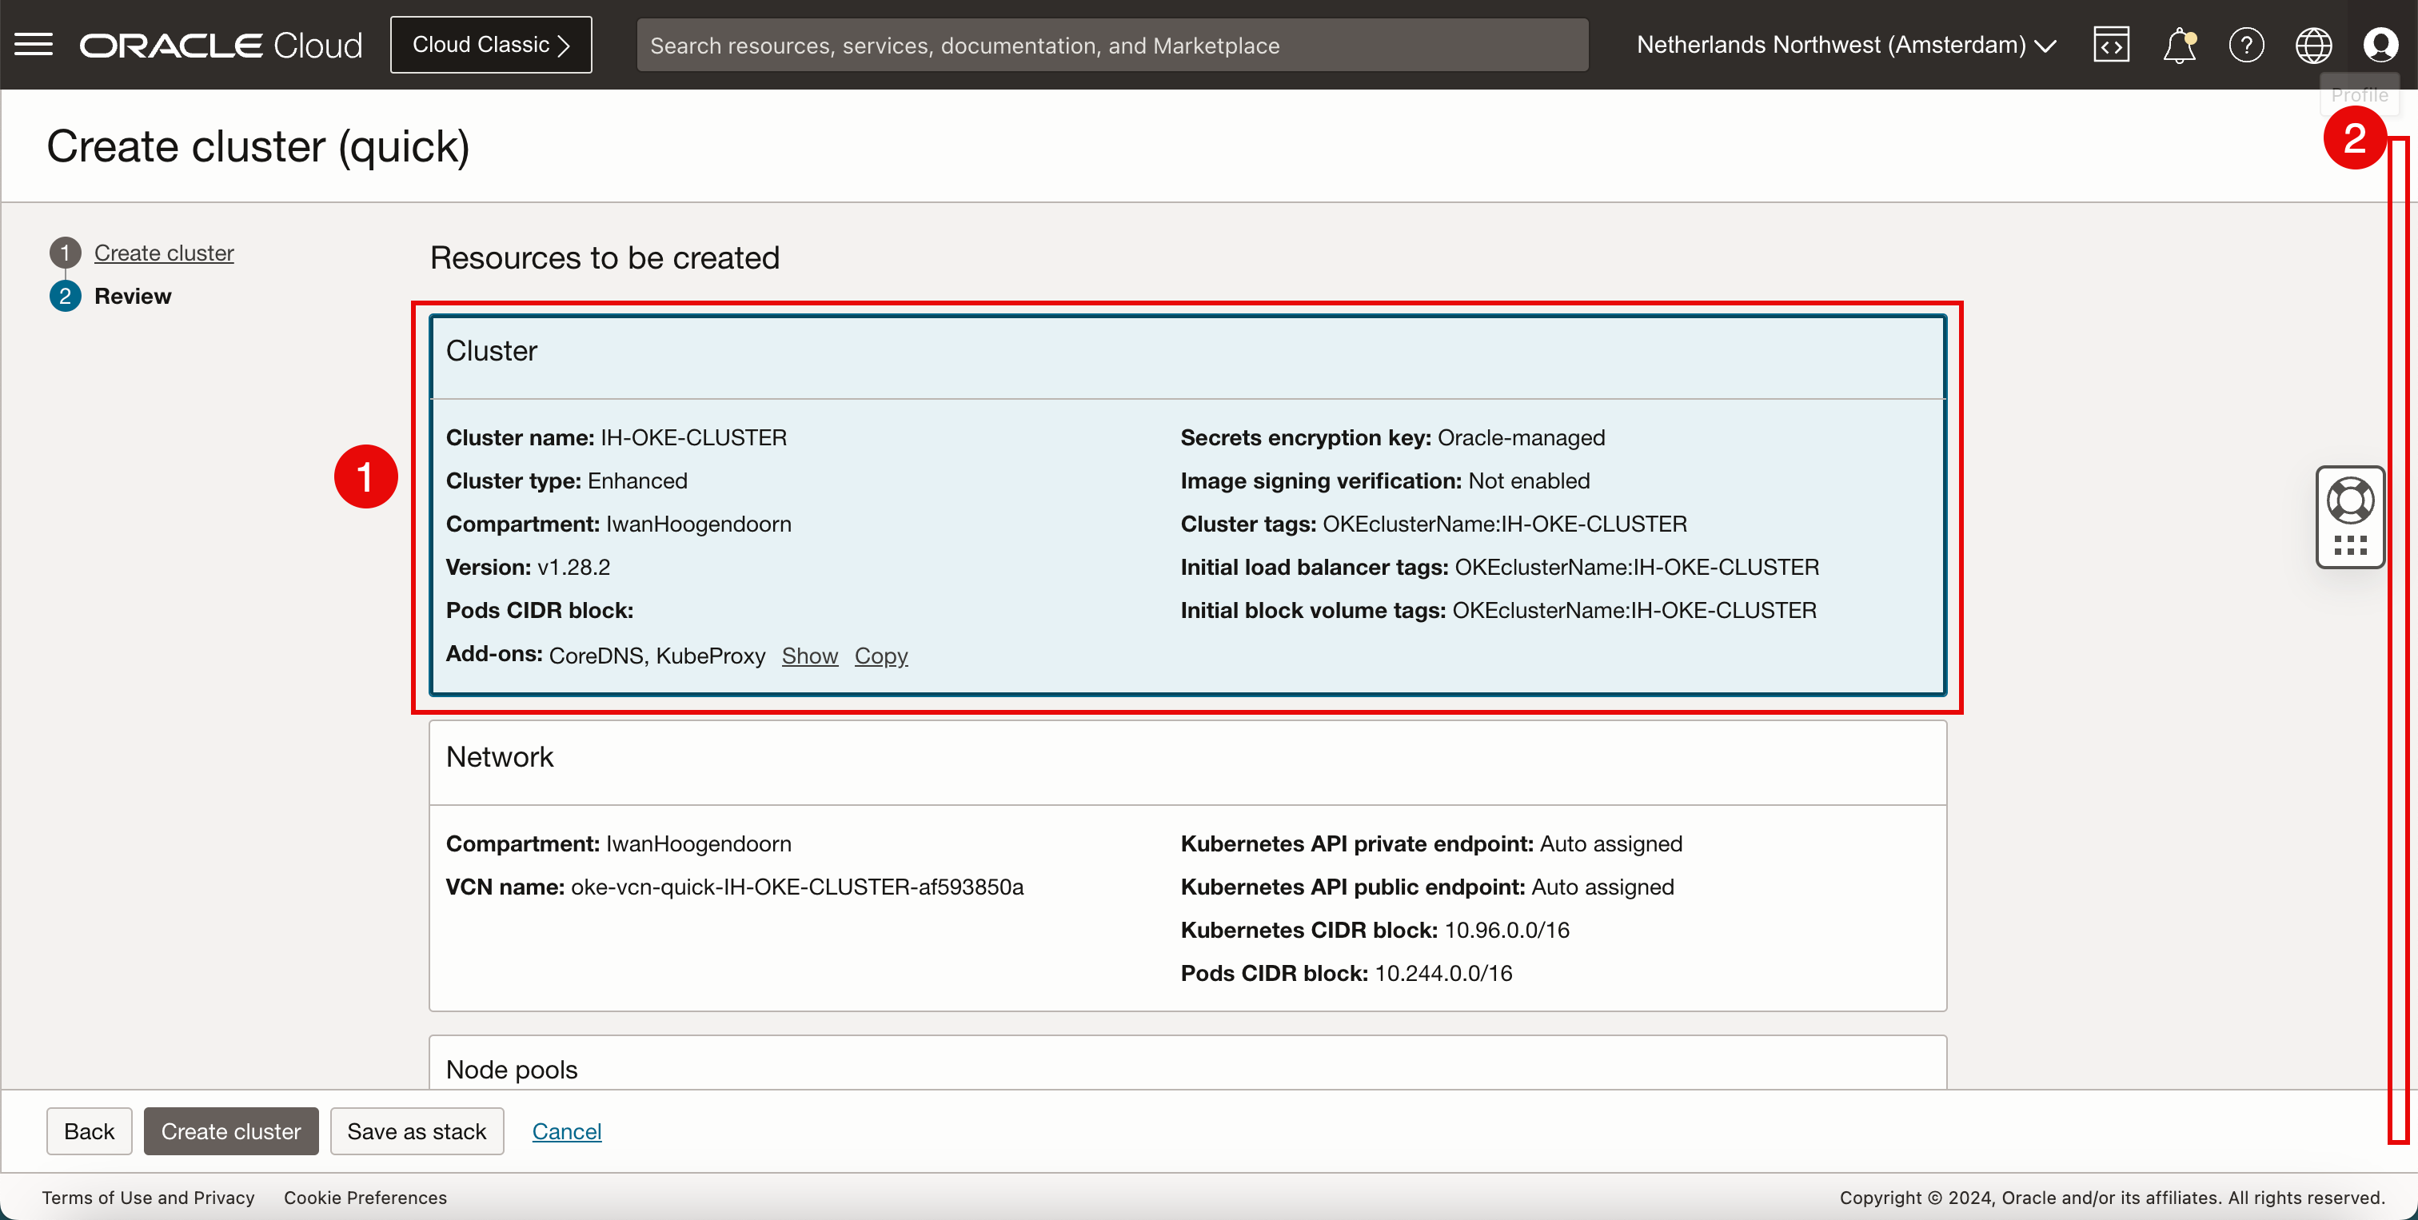The width and height of the screenshot is (2418, 1220).
Task: Go to step 1 Create cluster
Action: point(163,253)
